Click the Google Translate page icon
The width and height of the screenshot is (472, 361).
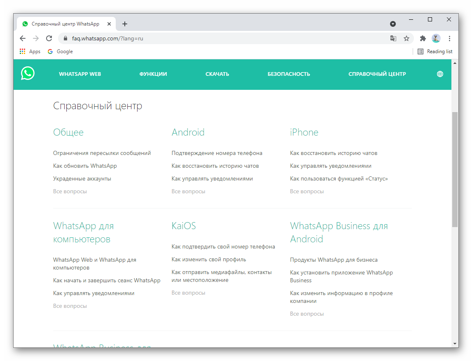393,38
